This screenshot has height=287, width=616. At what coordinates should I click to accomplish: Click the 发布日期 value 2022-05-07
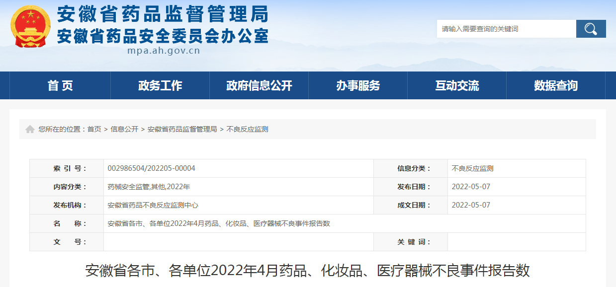click(471, 187)
